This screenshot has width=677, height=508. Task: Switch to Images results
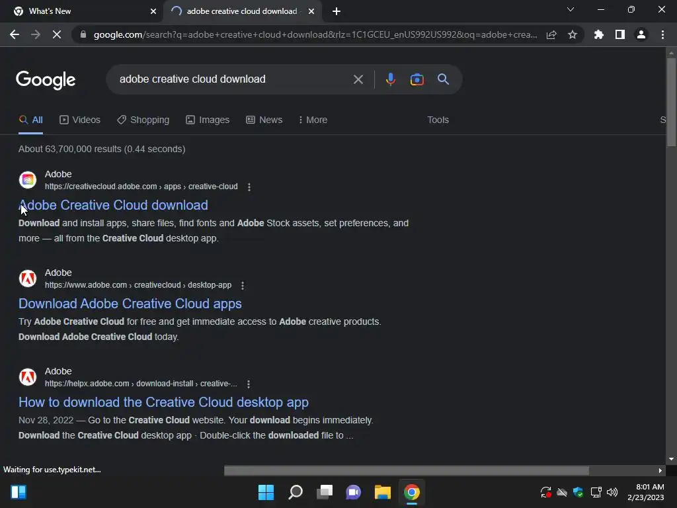pyautogui.click(x=208, y=120)
